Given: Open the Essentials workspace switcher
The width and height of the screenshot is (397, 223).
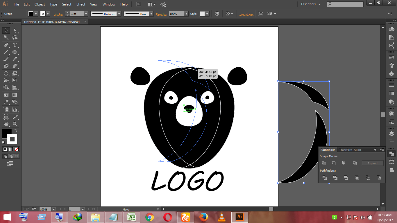Looking at the screenshot, I should pyautogui.click(x=310, y=4).
